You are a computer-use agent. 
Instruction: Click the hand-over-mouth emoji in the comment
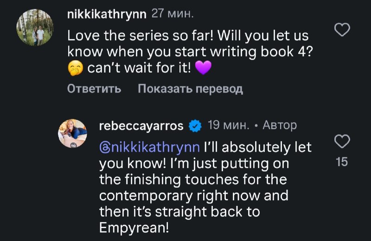75,68
